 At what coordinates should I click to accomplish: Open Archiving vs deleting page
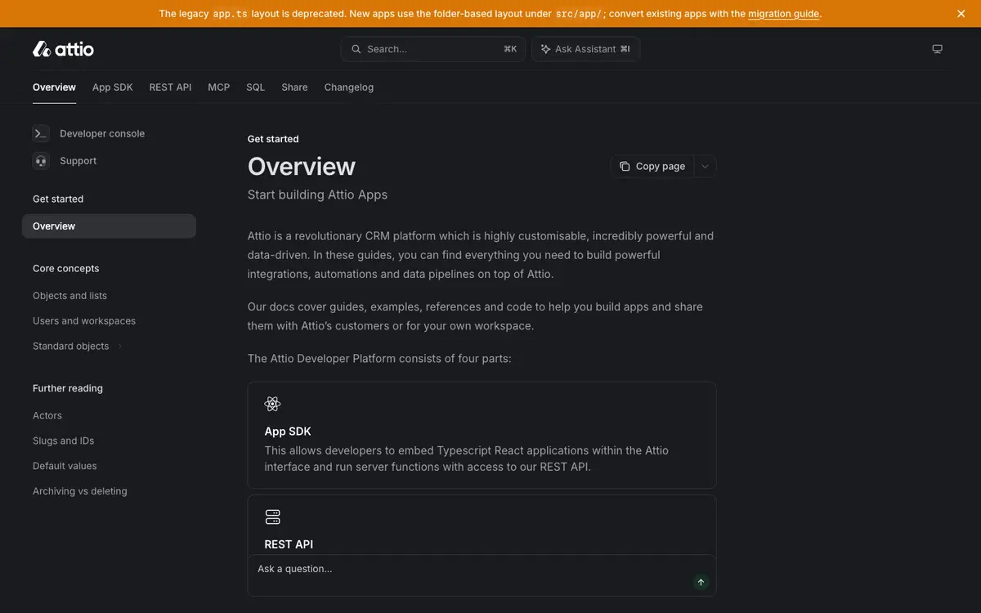80,492
